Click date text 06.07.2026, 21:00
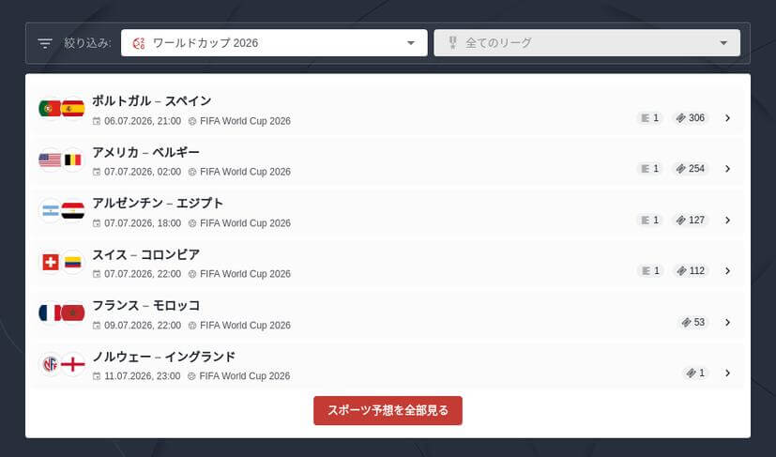Screen dimensions: 776x457 143,121
